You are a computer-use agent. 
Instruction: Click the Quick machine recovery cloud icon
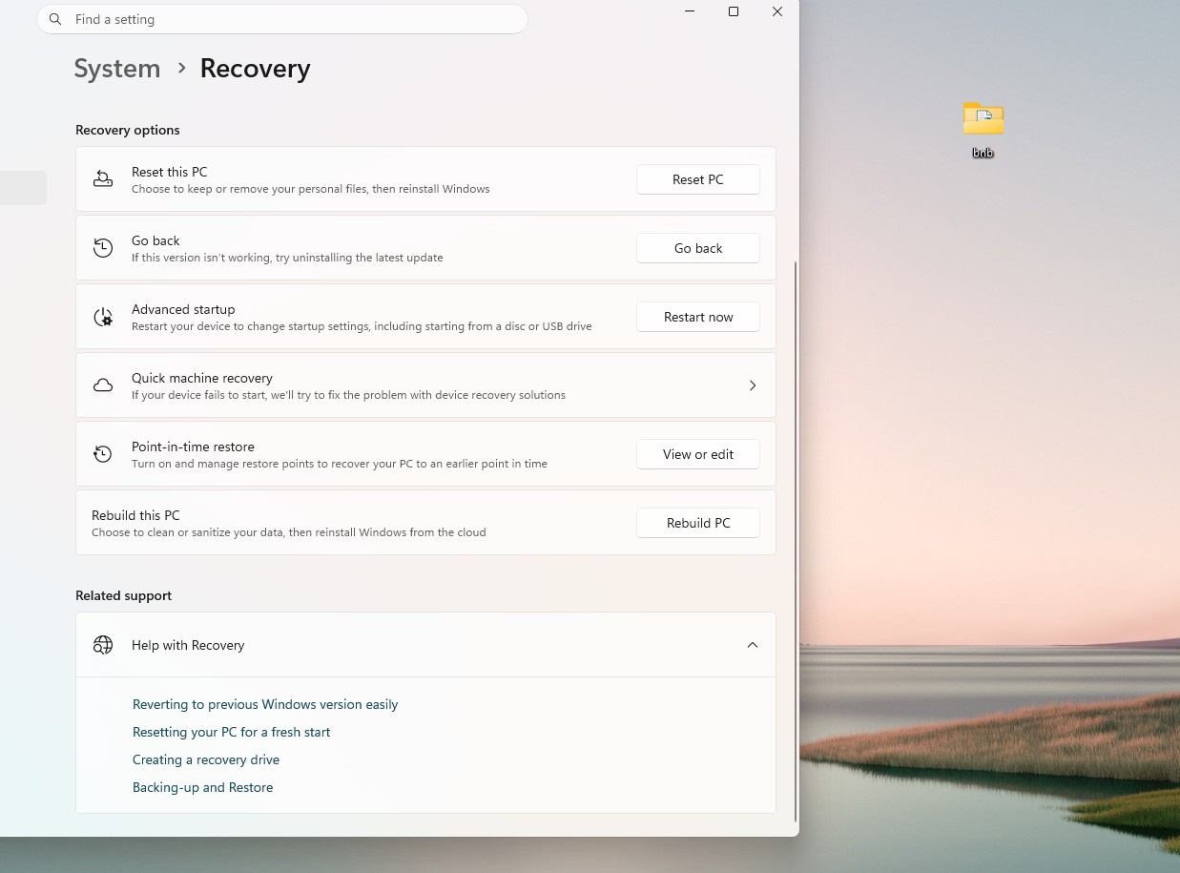103,385
